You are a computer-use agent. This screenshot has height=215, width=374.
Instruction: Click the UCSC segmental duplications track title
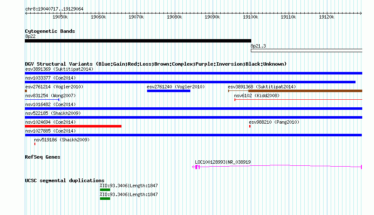coord(65,180)
